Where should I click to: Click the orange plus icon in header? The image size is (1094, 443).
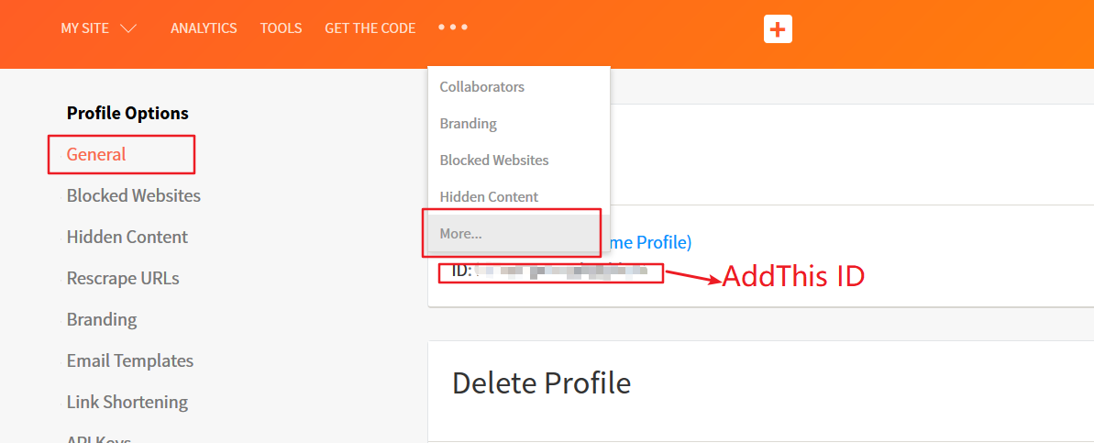point(778,29)
